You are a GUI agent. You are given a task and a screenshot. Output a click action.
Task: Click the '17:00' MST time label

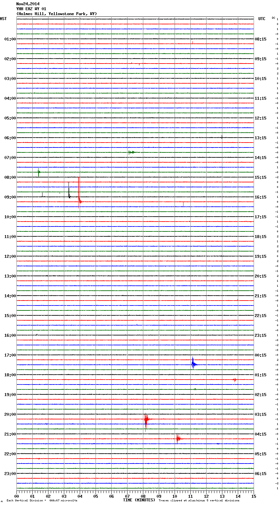10,355
